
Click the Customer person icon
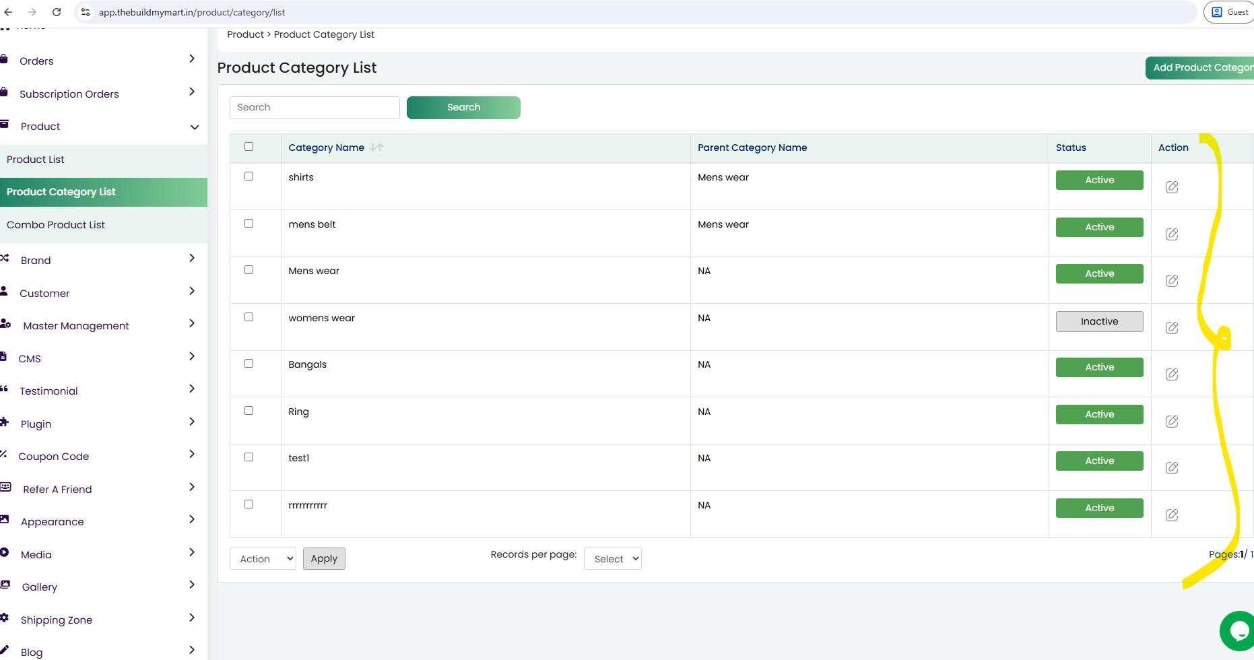pyautogui.click(x=4, y=291)
